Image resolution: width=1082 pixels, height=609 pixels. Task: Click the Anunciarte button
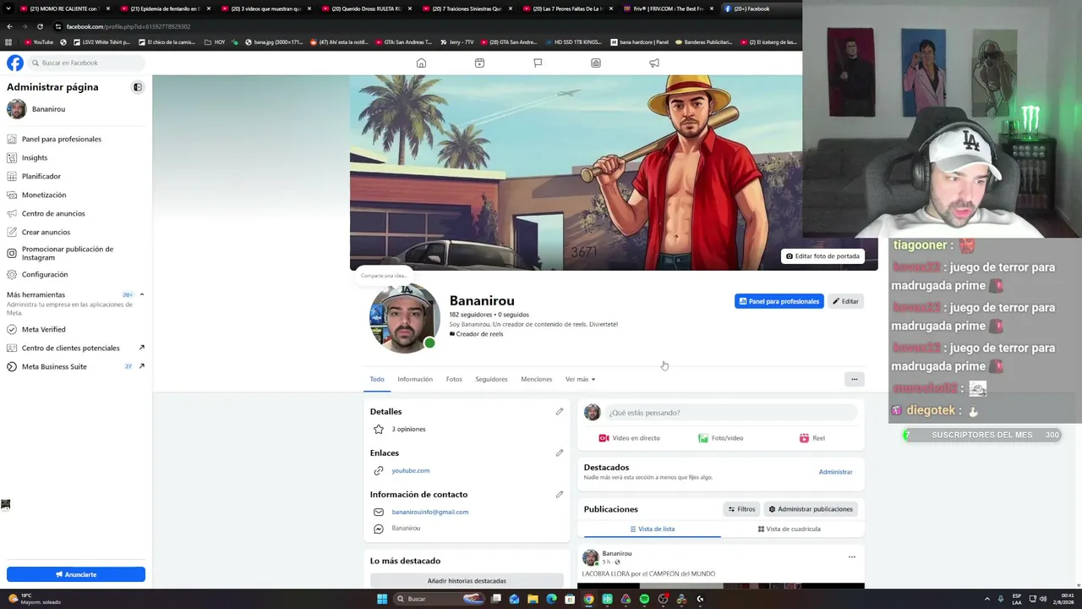pyautogui.click(x=76, y=574)
